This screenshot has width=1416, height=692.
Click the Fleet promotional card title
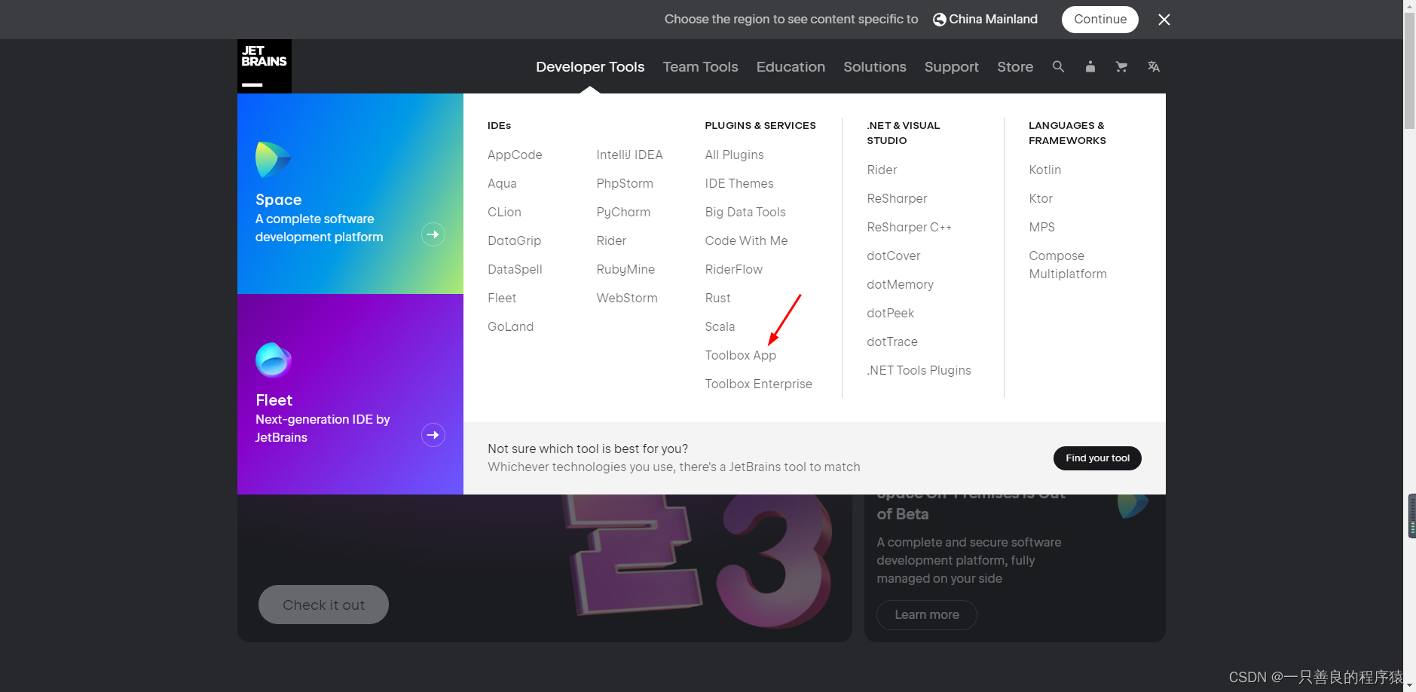coord(274,400)
